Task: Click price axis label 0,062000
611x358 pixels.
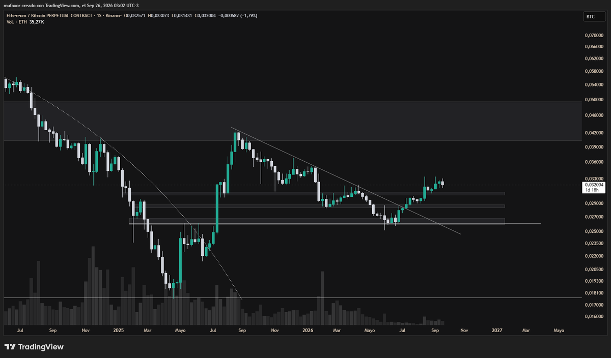Action: [593, 58]
